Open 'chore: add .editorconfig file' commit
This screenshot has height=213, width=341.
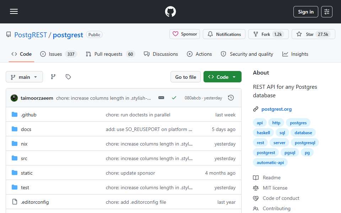pyautogui.click(x=136, y=202)
